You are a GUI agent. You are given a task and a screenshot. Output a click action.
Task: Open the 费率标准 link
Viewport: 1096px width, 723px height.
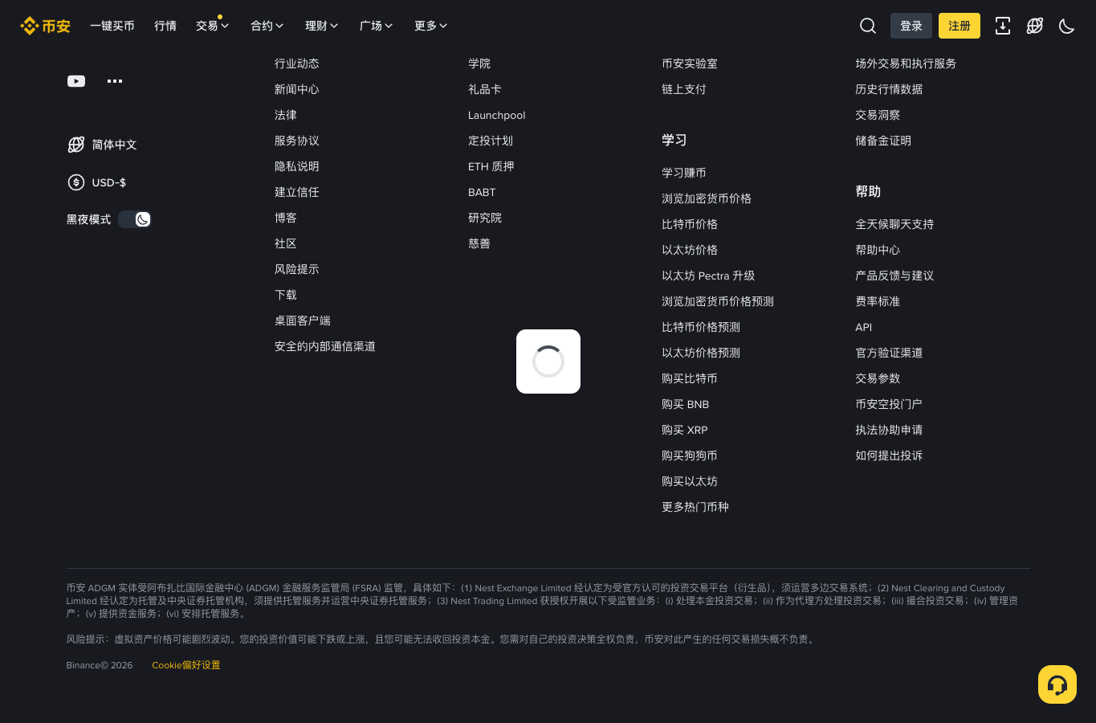878,301
